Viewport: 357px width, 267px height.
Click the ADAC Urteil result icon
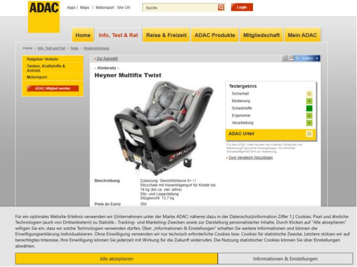[x=309, y=133]
